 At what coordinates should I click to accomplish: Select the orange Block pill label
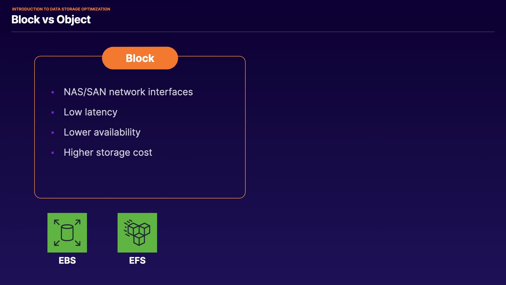click(140, 58)
